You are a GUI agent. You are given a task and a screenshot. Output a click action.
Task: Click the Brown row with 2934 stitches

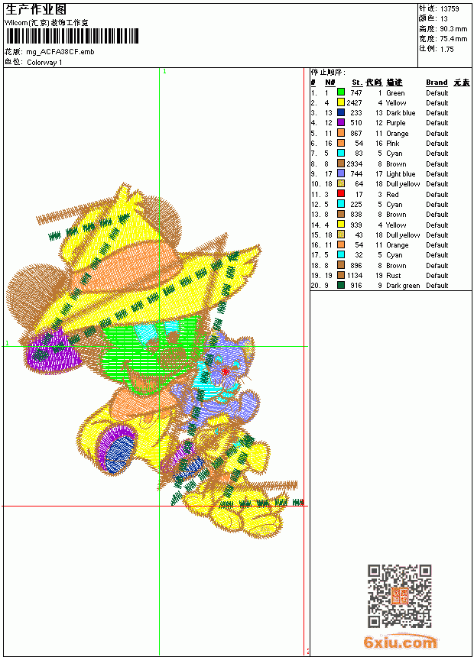click(391, 163)
